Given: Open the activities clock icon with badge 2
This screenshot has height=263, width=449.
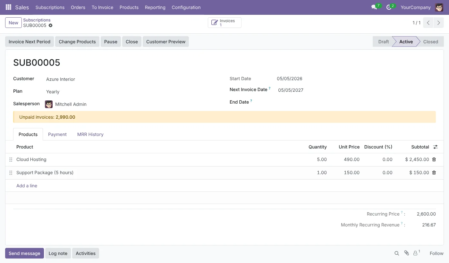Looking at the screenshot, I should point(389,7).
